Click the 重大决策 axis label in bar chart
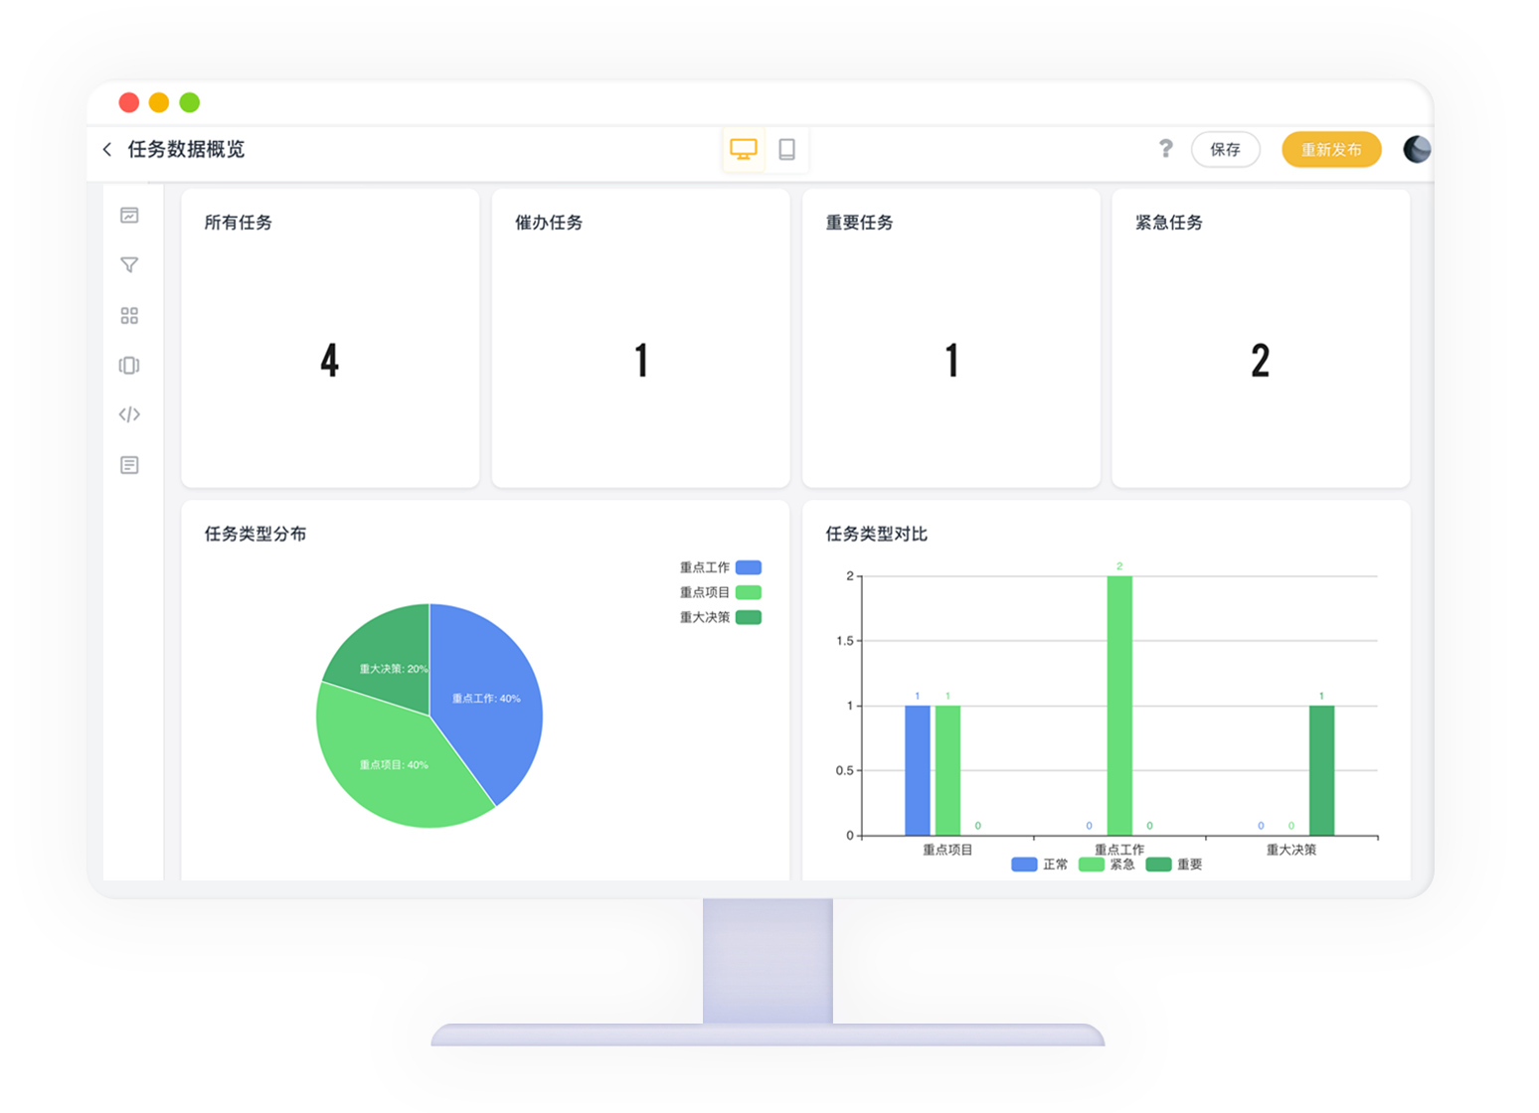1539x1113 pixels. click(1291, 850)
